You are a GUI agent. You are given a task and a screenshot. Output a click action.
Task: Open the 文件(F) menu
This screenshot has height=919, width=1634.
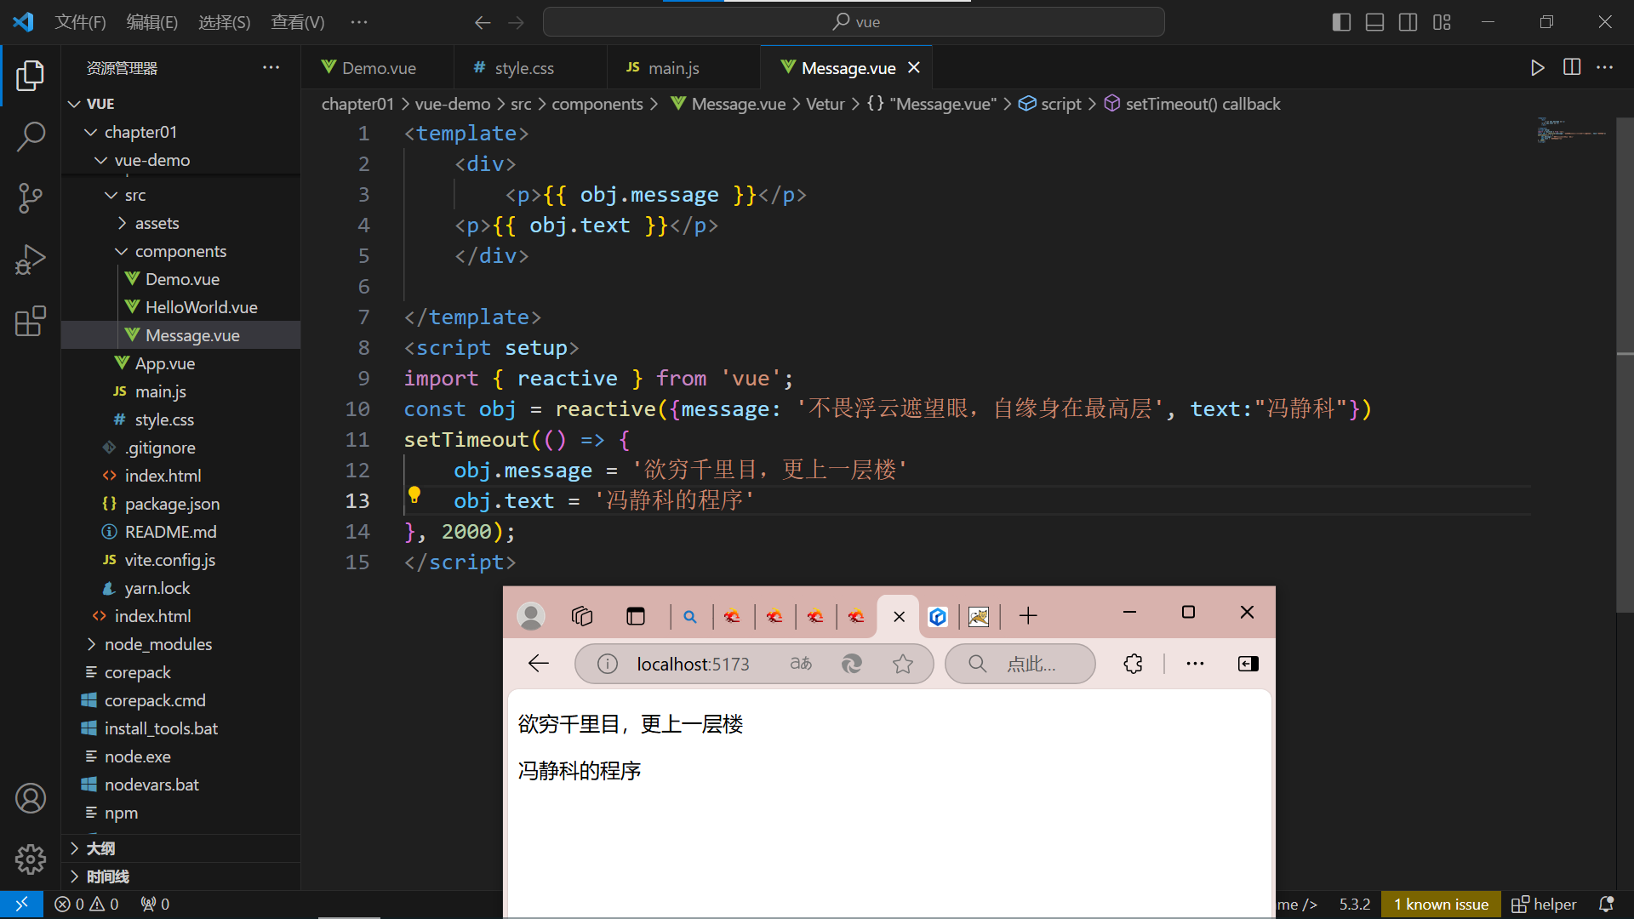(x=80, y=22)
